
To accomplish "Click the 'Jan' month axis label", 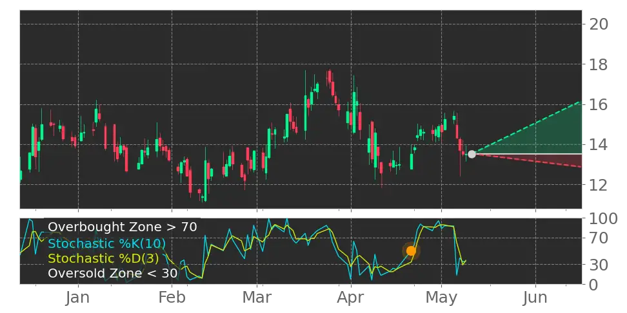I will pos(78,298).
